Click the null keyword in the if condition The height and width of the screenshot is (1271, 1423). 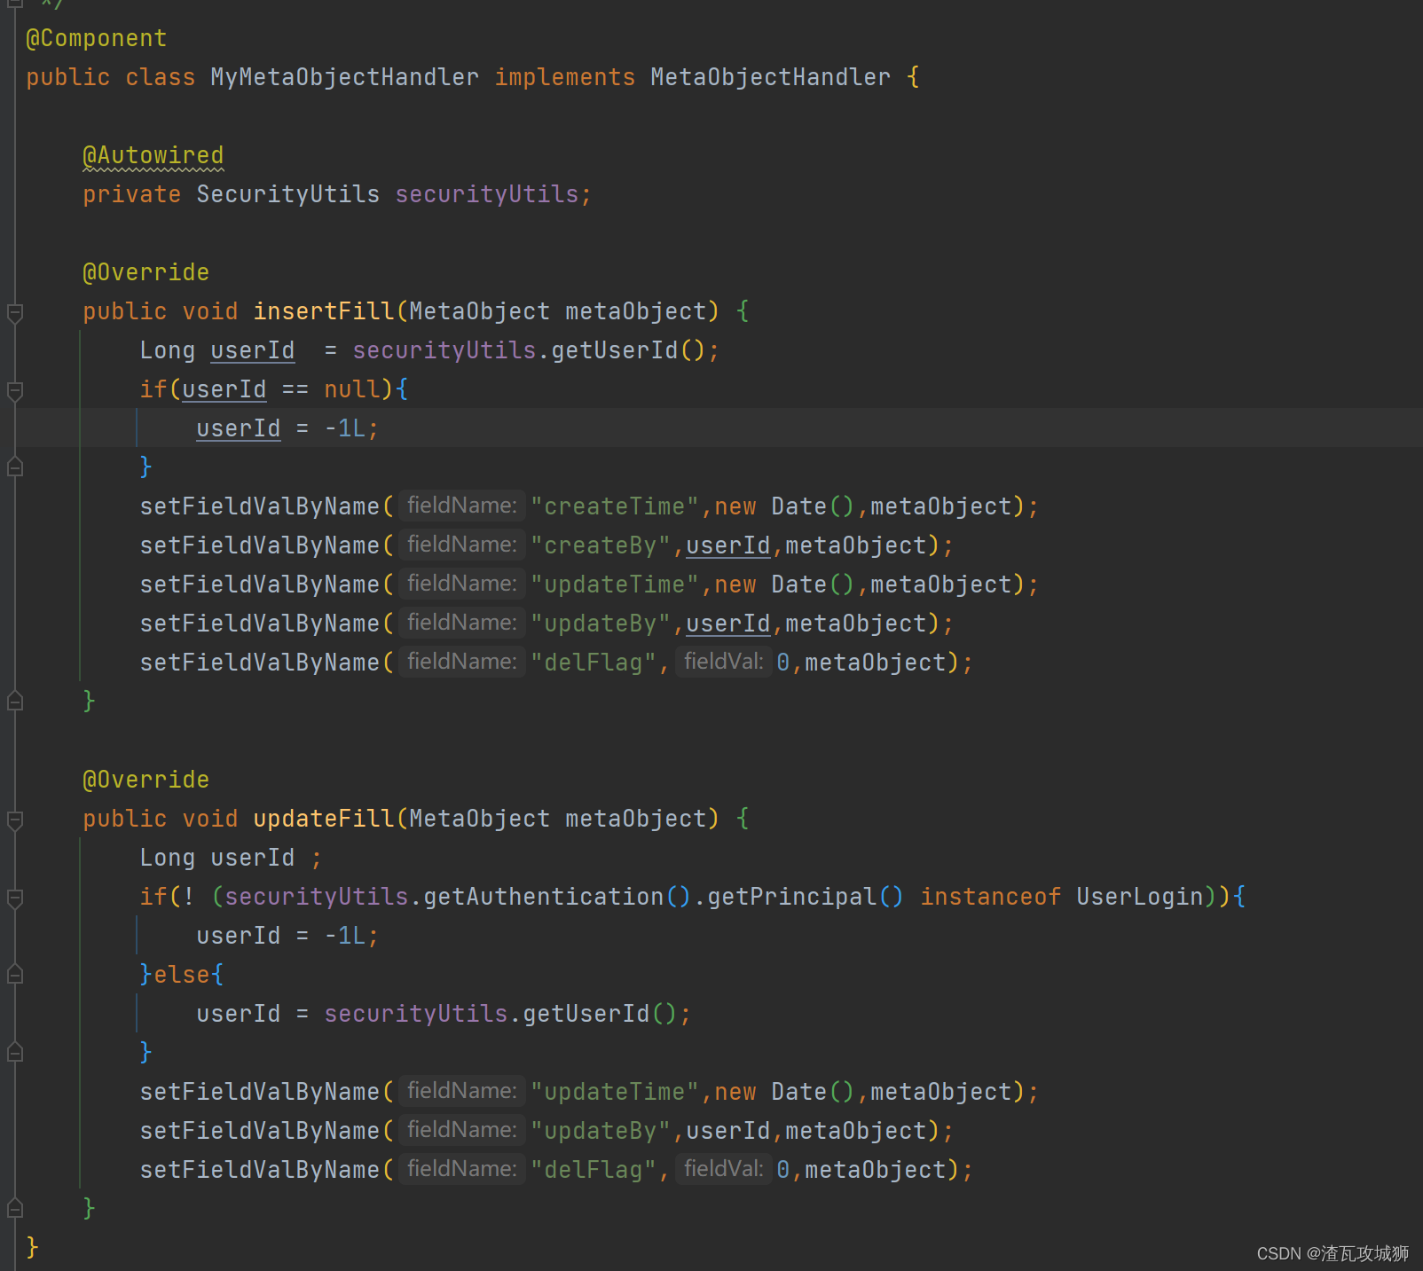point(351,389)
